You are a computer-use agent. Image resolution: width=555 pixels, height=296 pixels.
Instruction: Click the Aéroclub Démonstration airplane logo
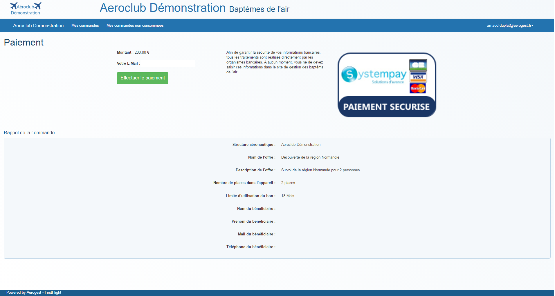(x=26, y=9)
